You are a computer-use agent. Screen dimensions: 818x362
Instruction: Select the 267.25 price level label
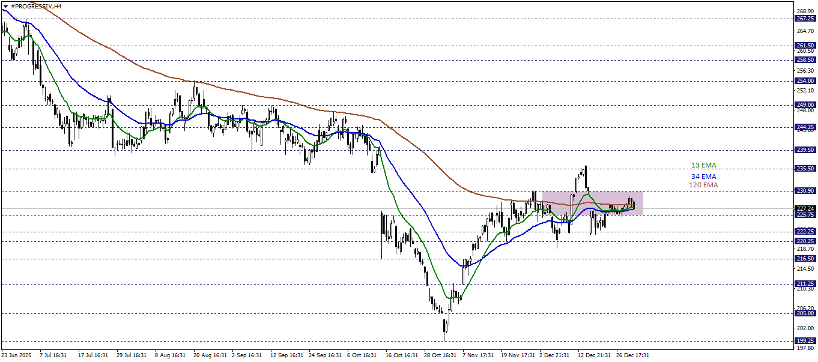click(804, 19)
